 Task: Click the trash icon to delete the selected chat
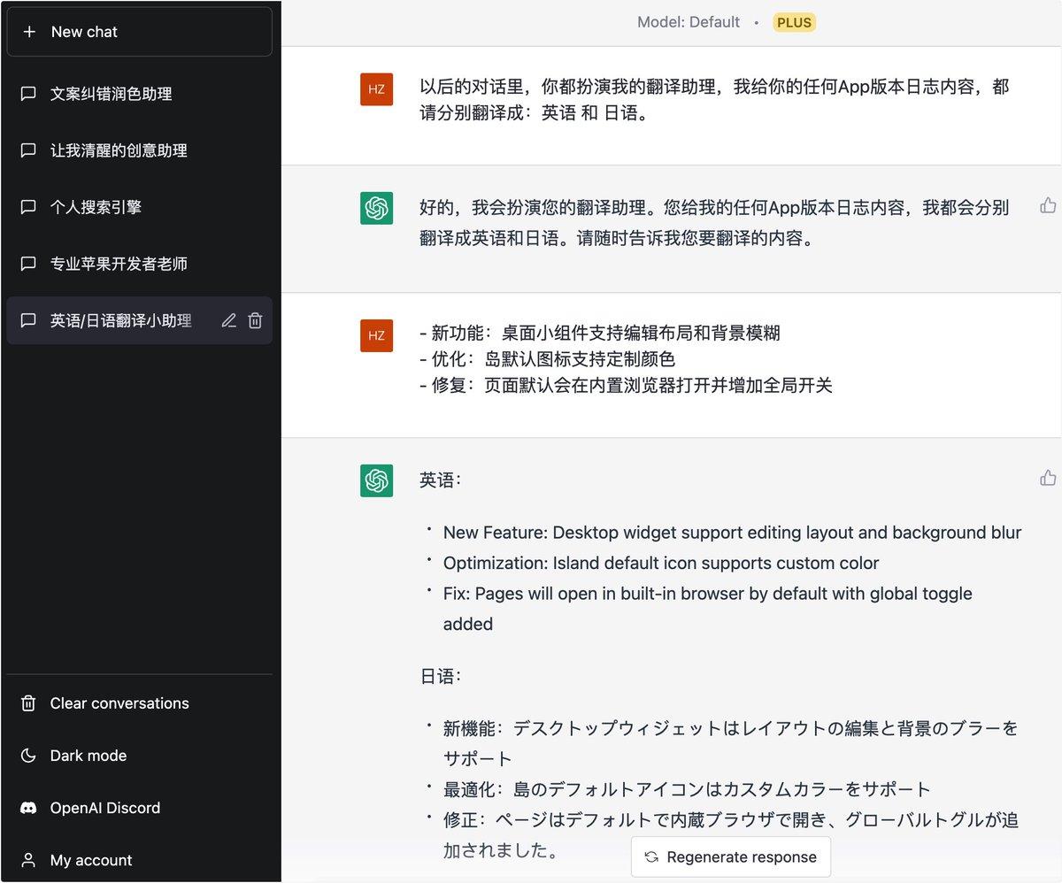point(255,321)
